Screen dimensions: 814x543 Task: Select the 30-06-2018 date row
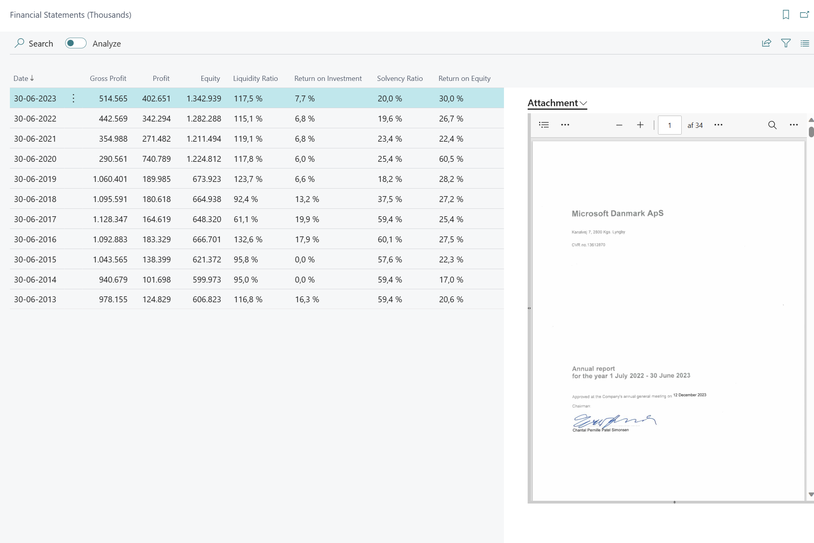tap(257, 199)
